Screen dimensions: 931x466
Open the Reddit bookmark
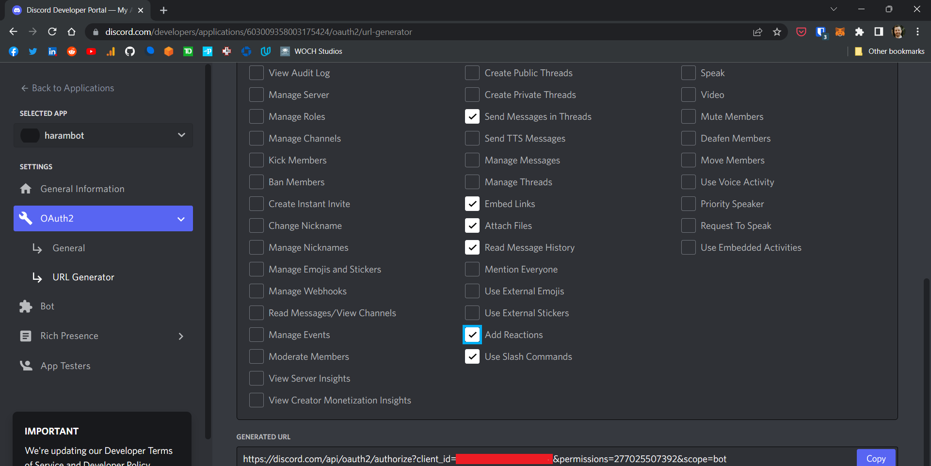click(72, 51)
